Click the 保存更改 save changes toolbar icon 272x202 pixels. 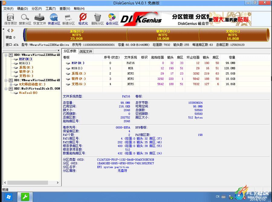[11, 19]
